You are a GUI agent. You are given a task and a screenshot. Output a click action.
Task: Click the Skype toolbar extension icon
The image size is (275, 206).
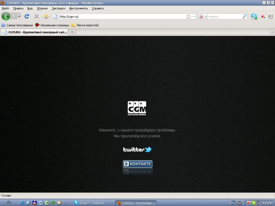click(x=254, y=16)
